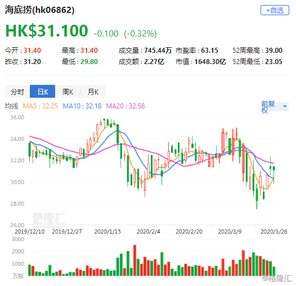Click the 3000 volume axis label
This screenshot has width=296, height=286.
(18, 239)
